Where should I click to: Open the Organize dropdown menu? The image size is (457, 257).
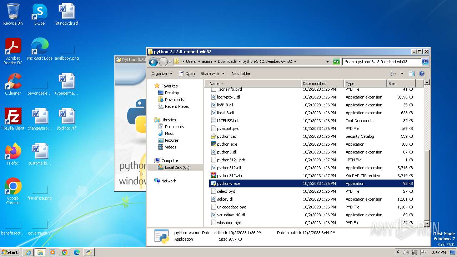[162, 74]
